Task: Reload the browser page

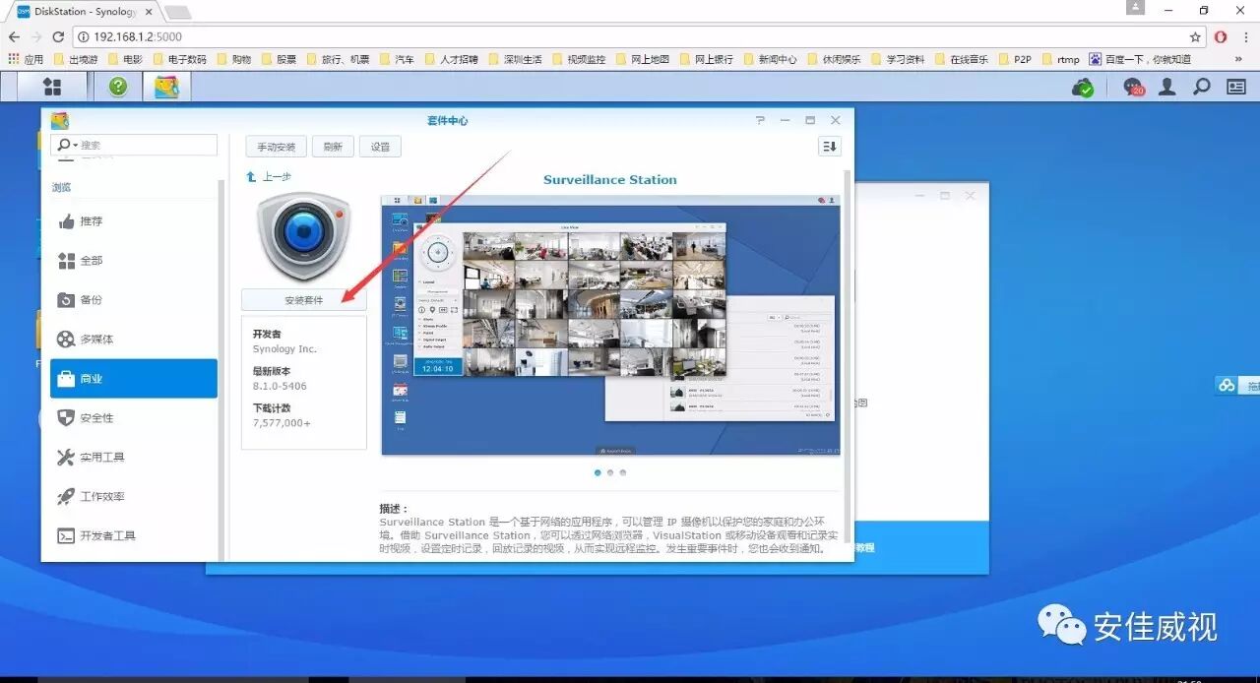Action: pos(58,36)
